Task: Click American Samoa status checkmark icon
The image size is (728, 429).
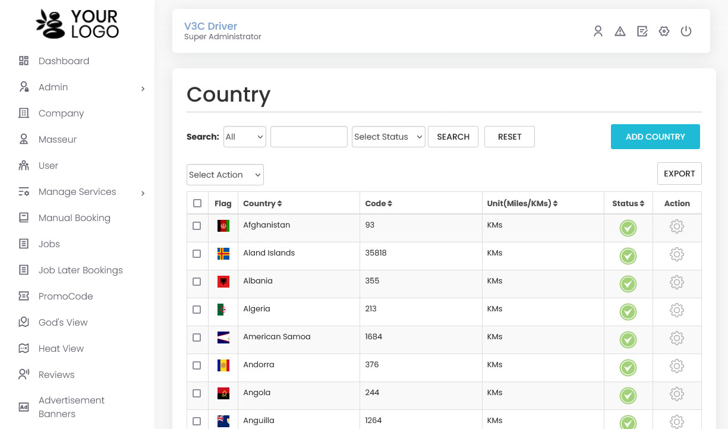Action: [x=628, y=340]
